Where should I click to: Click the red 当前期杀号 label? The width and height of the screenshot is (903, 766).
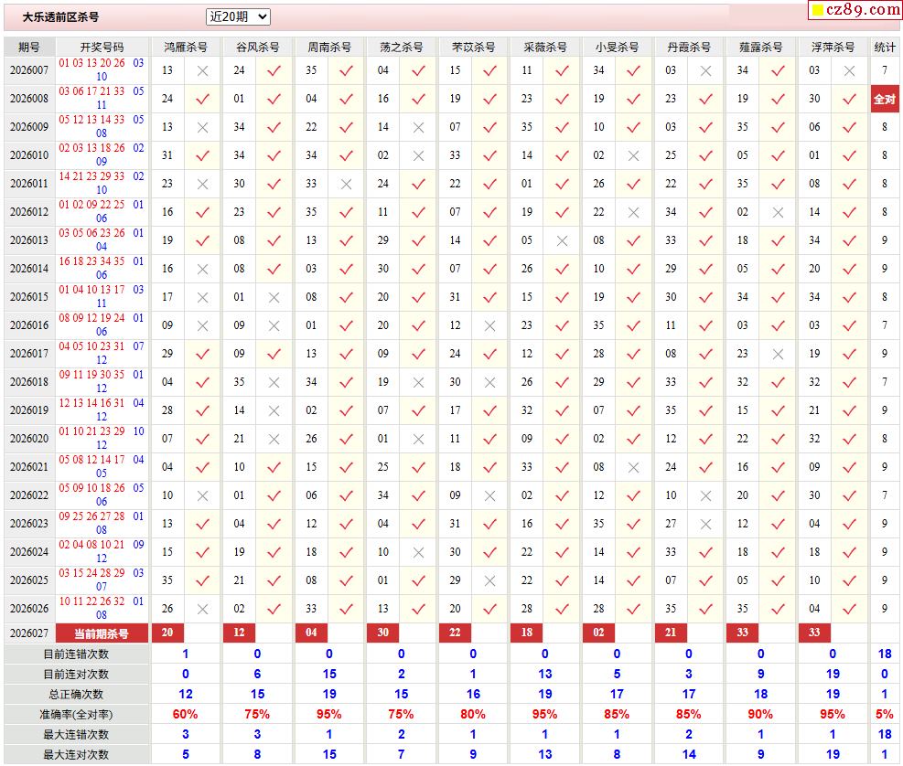point(102,633)
